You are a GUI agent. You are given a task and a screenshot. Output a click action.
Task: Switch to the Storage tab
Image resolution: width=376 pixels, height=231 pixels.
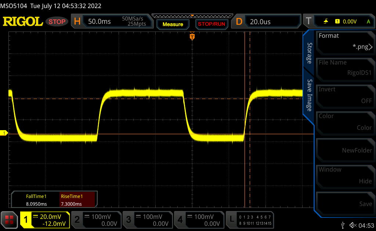[x=310, y=53]
